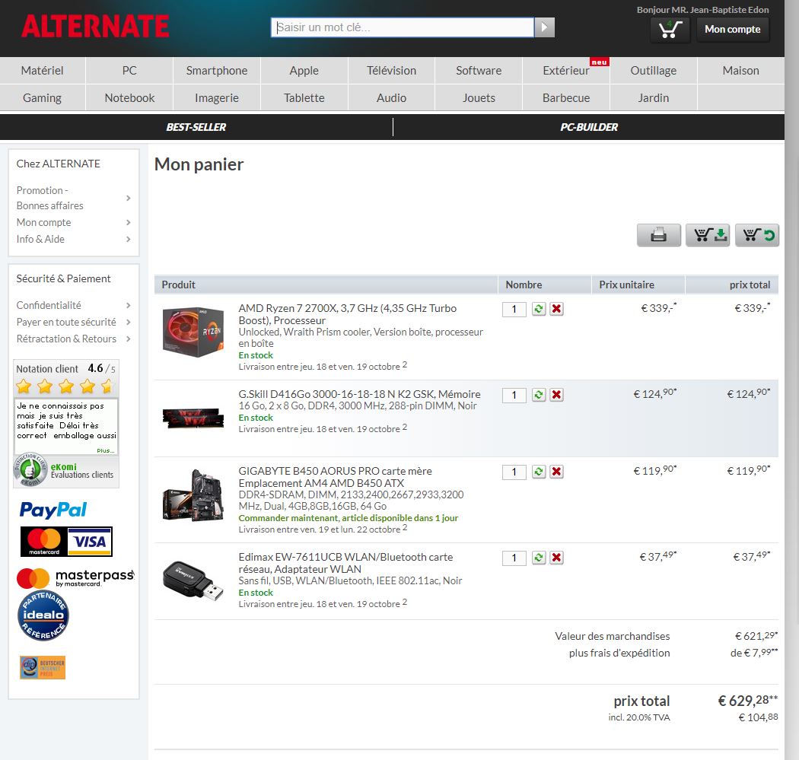The height and width of the screenshot is (760, 799).
Task: Print the cart with printer icon
Action: click(658, 235)
